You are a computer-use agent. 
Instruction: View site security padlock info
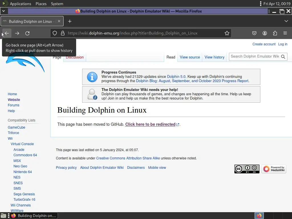point(63,33)
